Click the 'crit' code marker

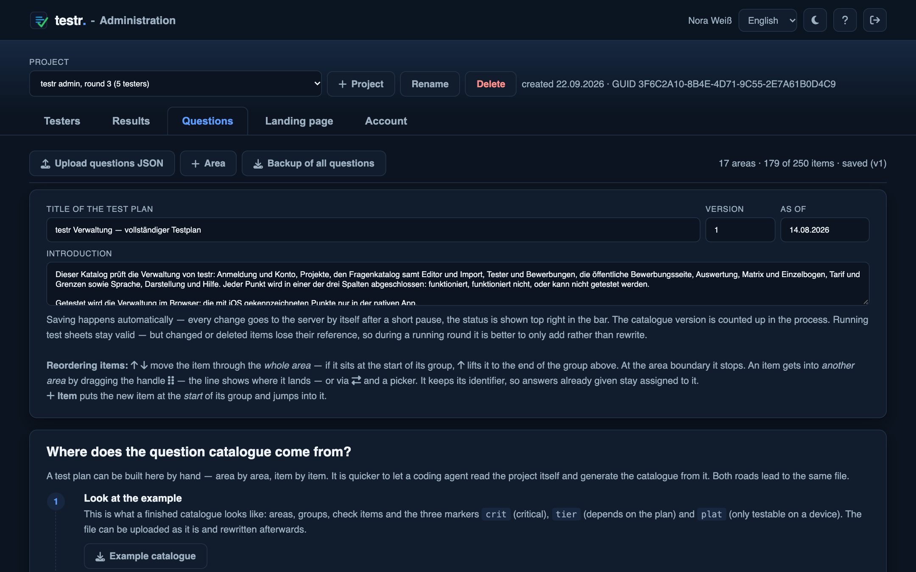coord(496,514)
